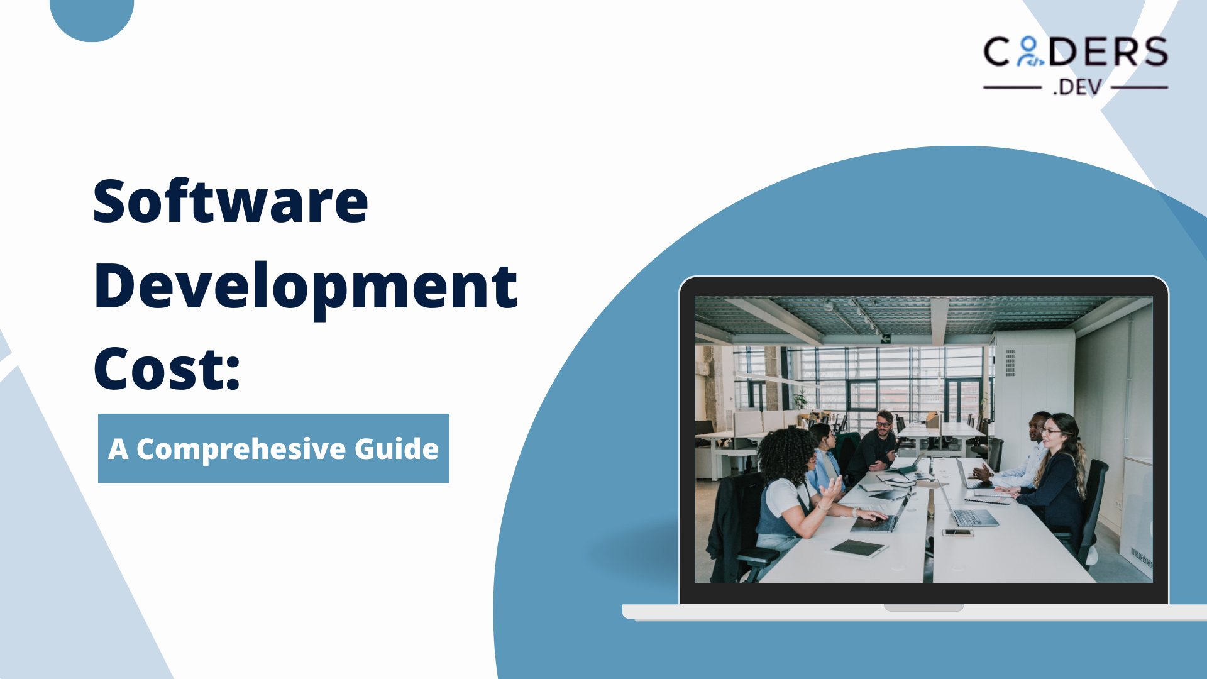Expand the 'A Comprehesive Guide' banner
This screenshot has height=679, width=1207.
273,448
